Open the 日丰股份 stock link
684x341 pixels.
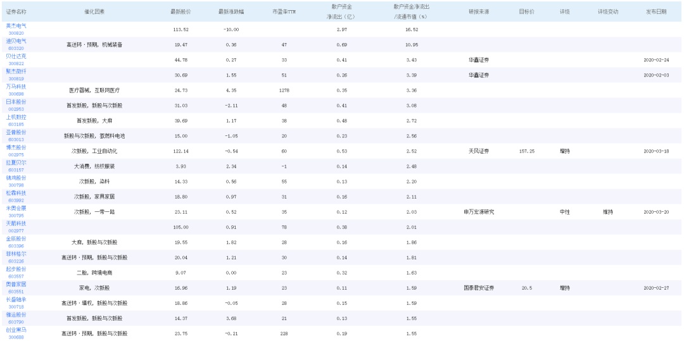pos(16,102)
